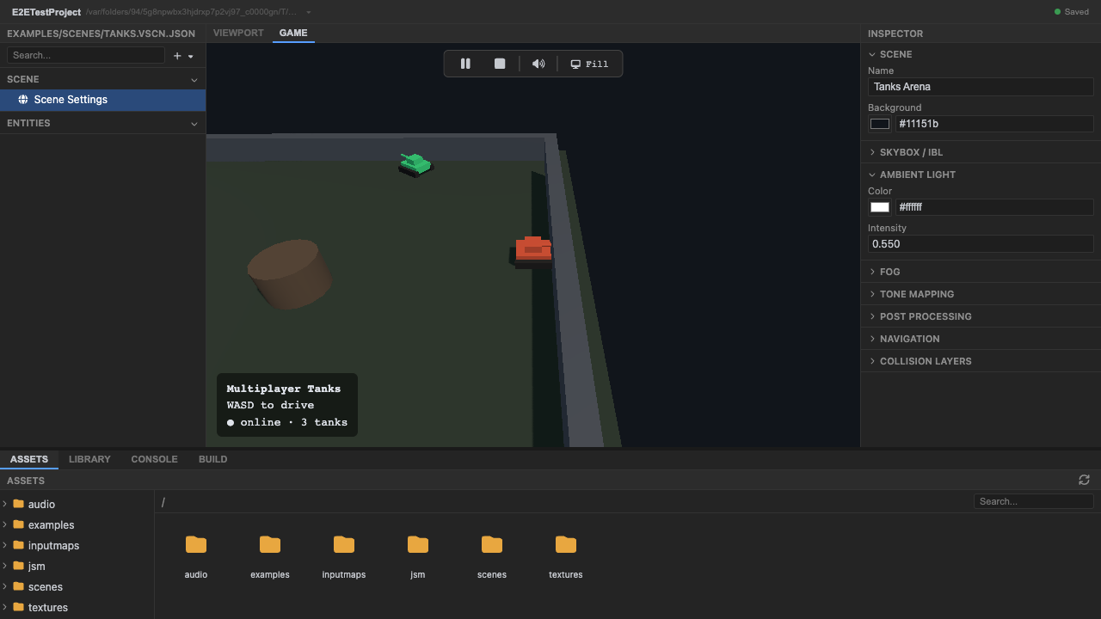The image size is (1101, 619).
Task: Select the jsm row in asset tree
Action: pos(77,567)
